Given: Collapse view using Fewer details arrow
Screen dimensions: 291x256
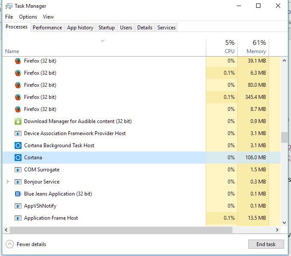Looking at the screenshot, I should [9, 244].
